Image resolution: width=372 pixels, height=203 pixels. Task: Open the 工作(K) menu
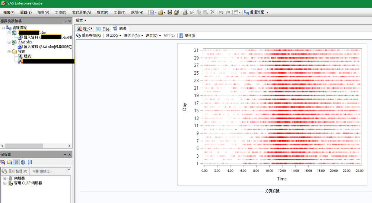[x=61, y=12]
